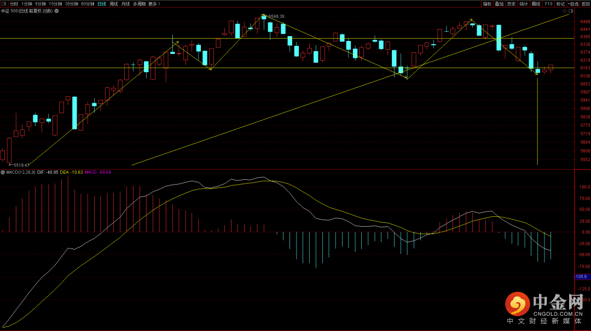Select the 5分钟 period tab
Image resolution: width=591 pixels, height=331 pixels.
[40, 4]
